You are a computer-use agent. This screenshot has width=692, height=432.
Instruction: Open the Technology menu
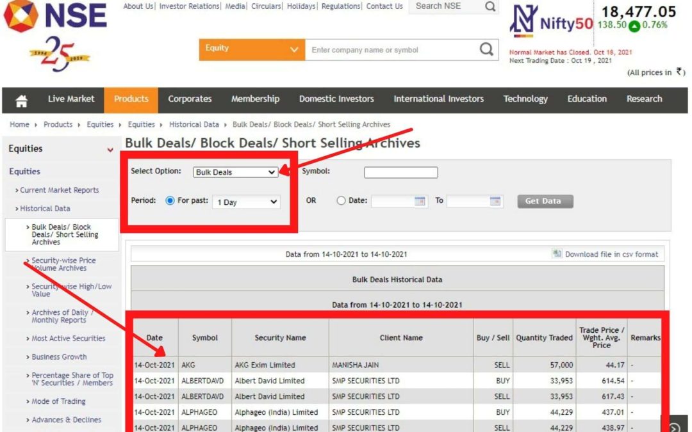525,99
